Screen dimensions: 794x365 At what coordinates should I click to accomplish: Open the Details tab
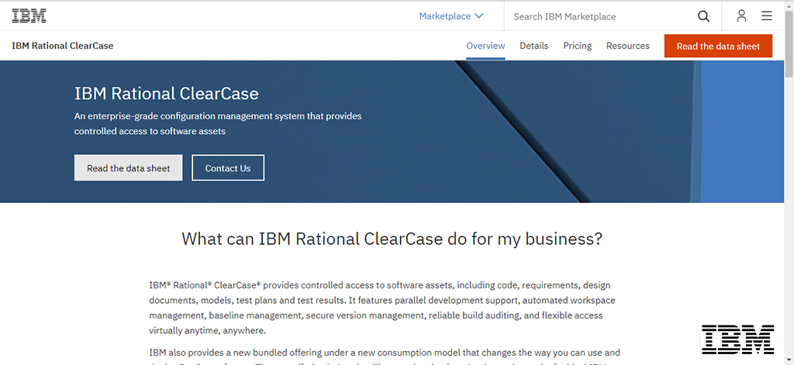(533, 46)
